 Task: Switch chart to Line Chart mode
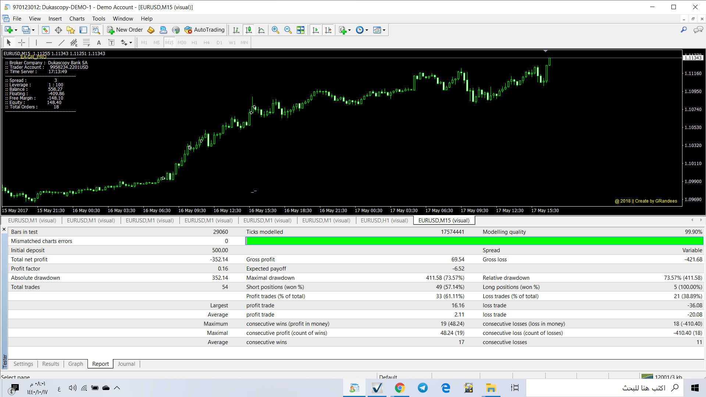pos(261,30)
